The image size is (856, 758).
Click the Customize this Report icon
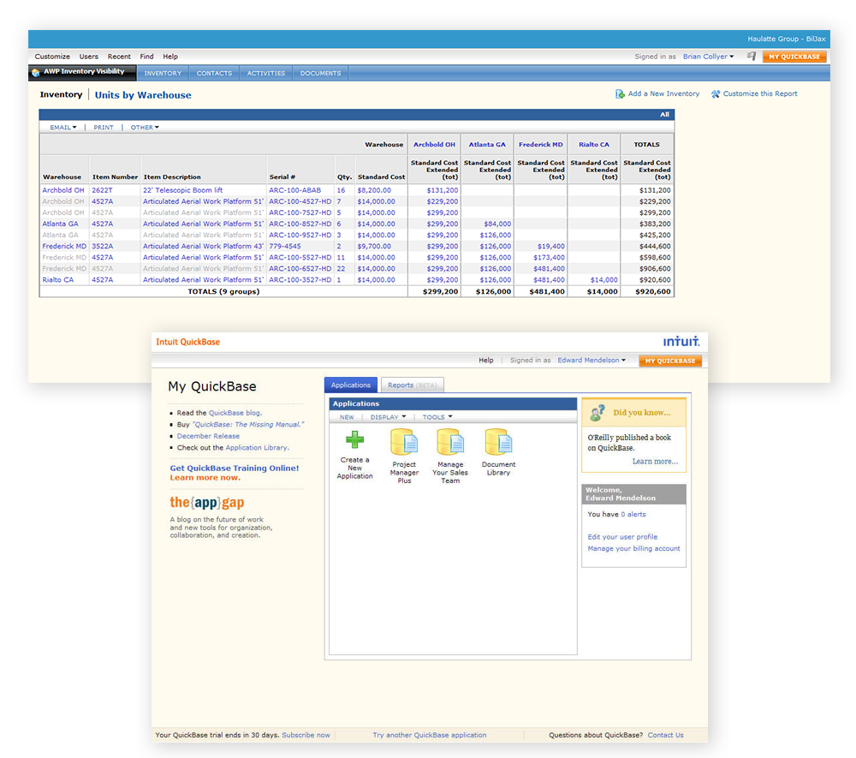tap(715, 94)
